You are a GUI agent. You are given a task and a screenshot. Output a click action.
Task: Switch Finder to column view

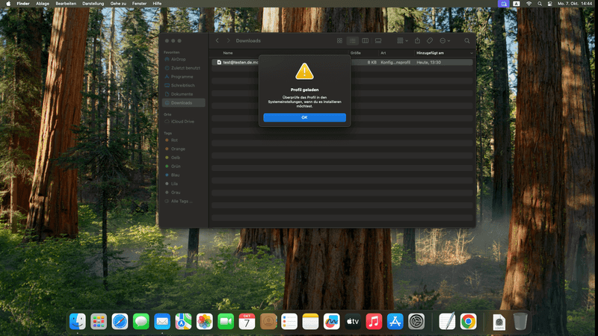coord(365,40)
